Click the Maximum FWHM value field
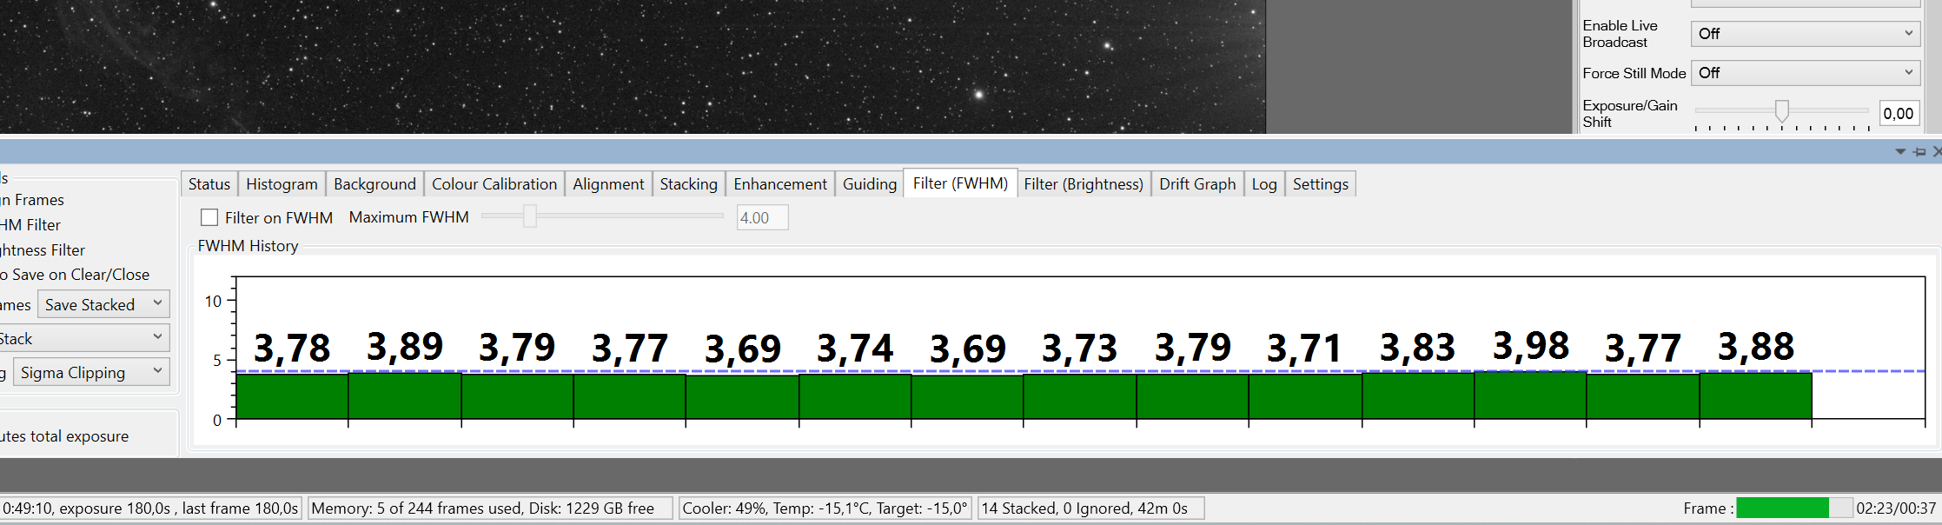The width and height of the screenshot is (1942, 525). [762, 218]
